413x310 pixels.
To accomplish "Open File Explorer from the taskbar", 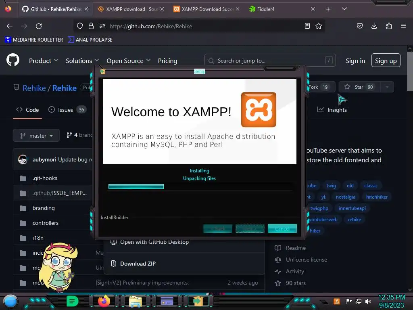I will coord(136,301).
